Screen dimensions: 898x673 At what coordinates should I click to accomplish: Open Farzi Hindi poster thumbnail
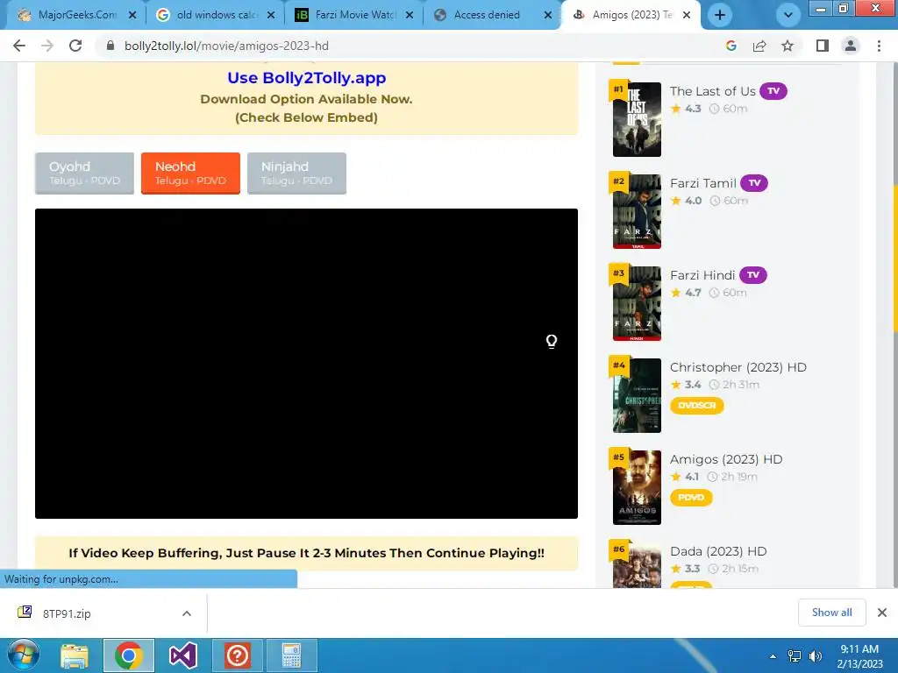(x=637, y=303)
